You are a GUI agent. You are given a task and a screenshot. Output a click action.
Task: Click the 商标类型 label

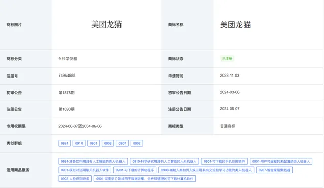click(176, 126)
